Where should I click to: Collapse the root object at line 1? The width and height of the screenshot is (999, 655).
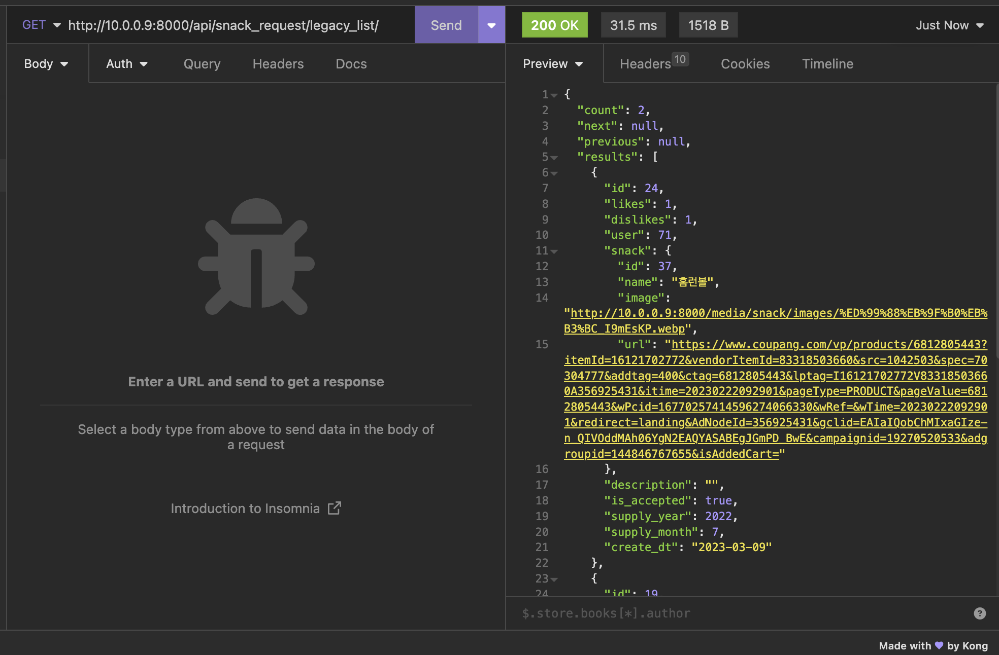(x=554, y=95)
